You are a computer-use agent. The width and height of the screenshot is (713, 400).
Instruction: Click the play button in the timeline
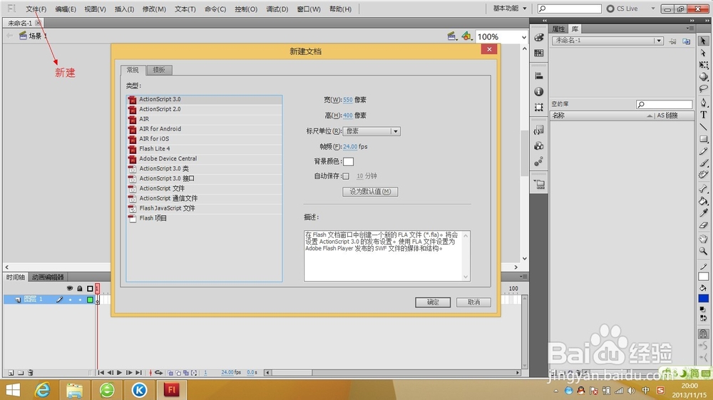click(120, 373)
